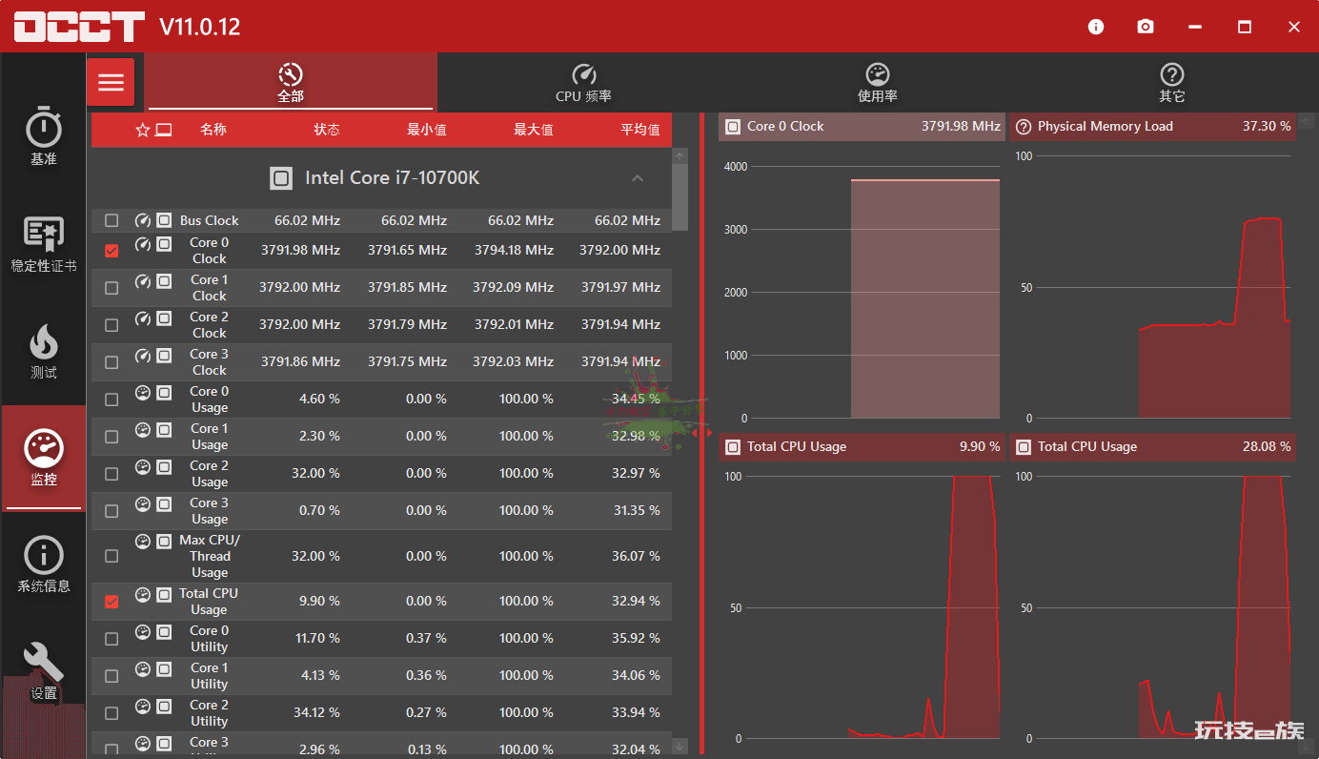Click the chip icon on 9.90 % Total CPU Usage graph
This screenshot has height=759, width=1319.
[733, 446]
